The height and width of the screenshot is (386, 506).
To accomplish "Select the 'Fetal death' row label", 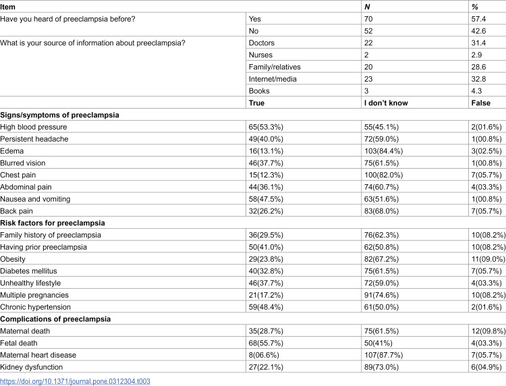I will [x=19, y=343].
